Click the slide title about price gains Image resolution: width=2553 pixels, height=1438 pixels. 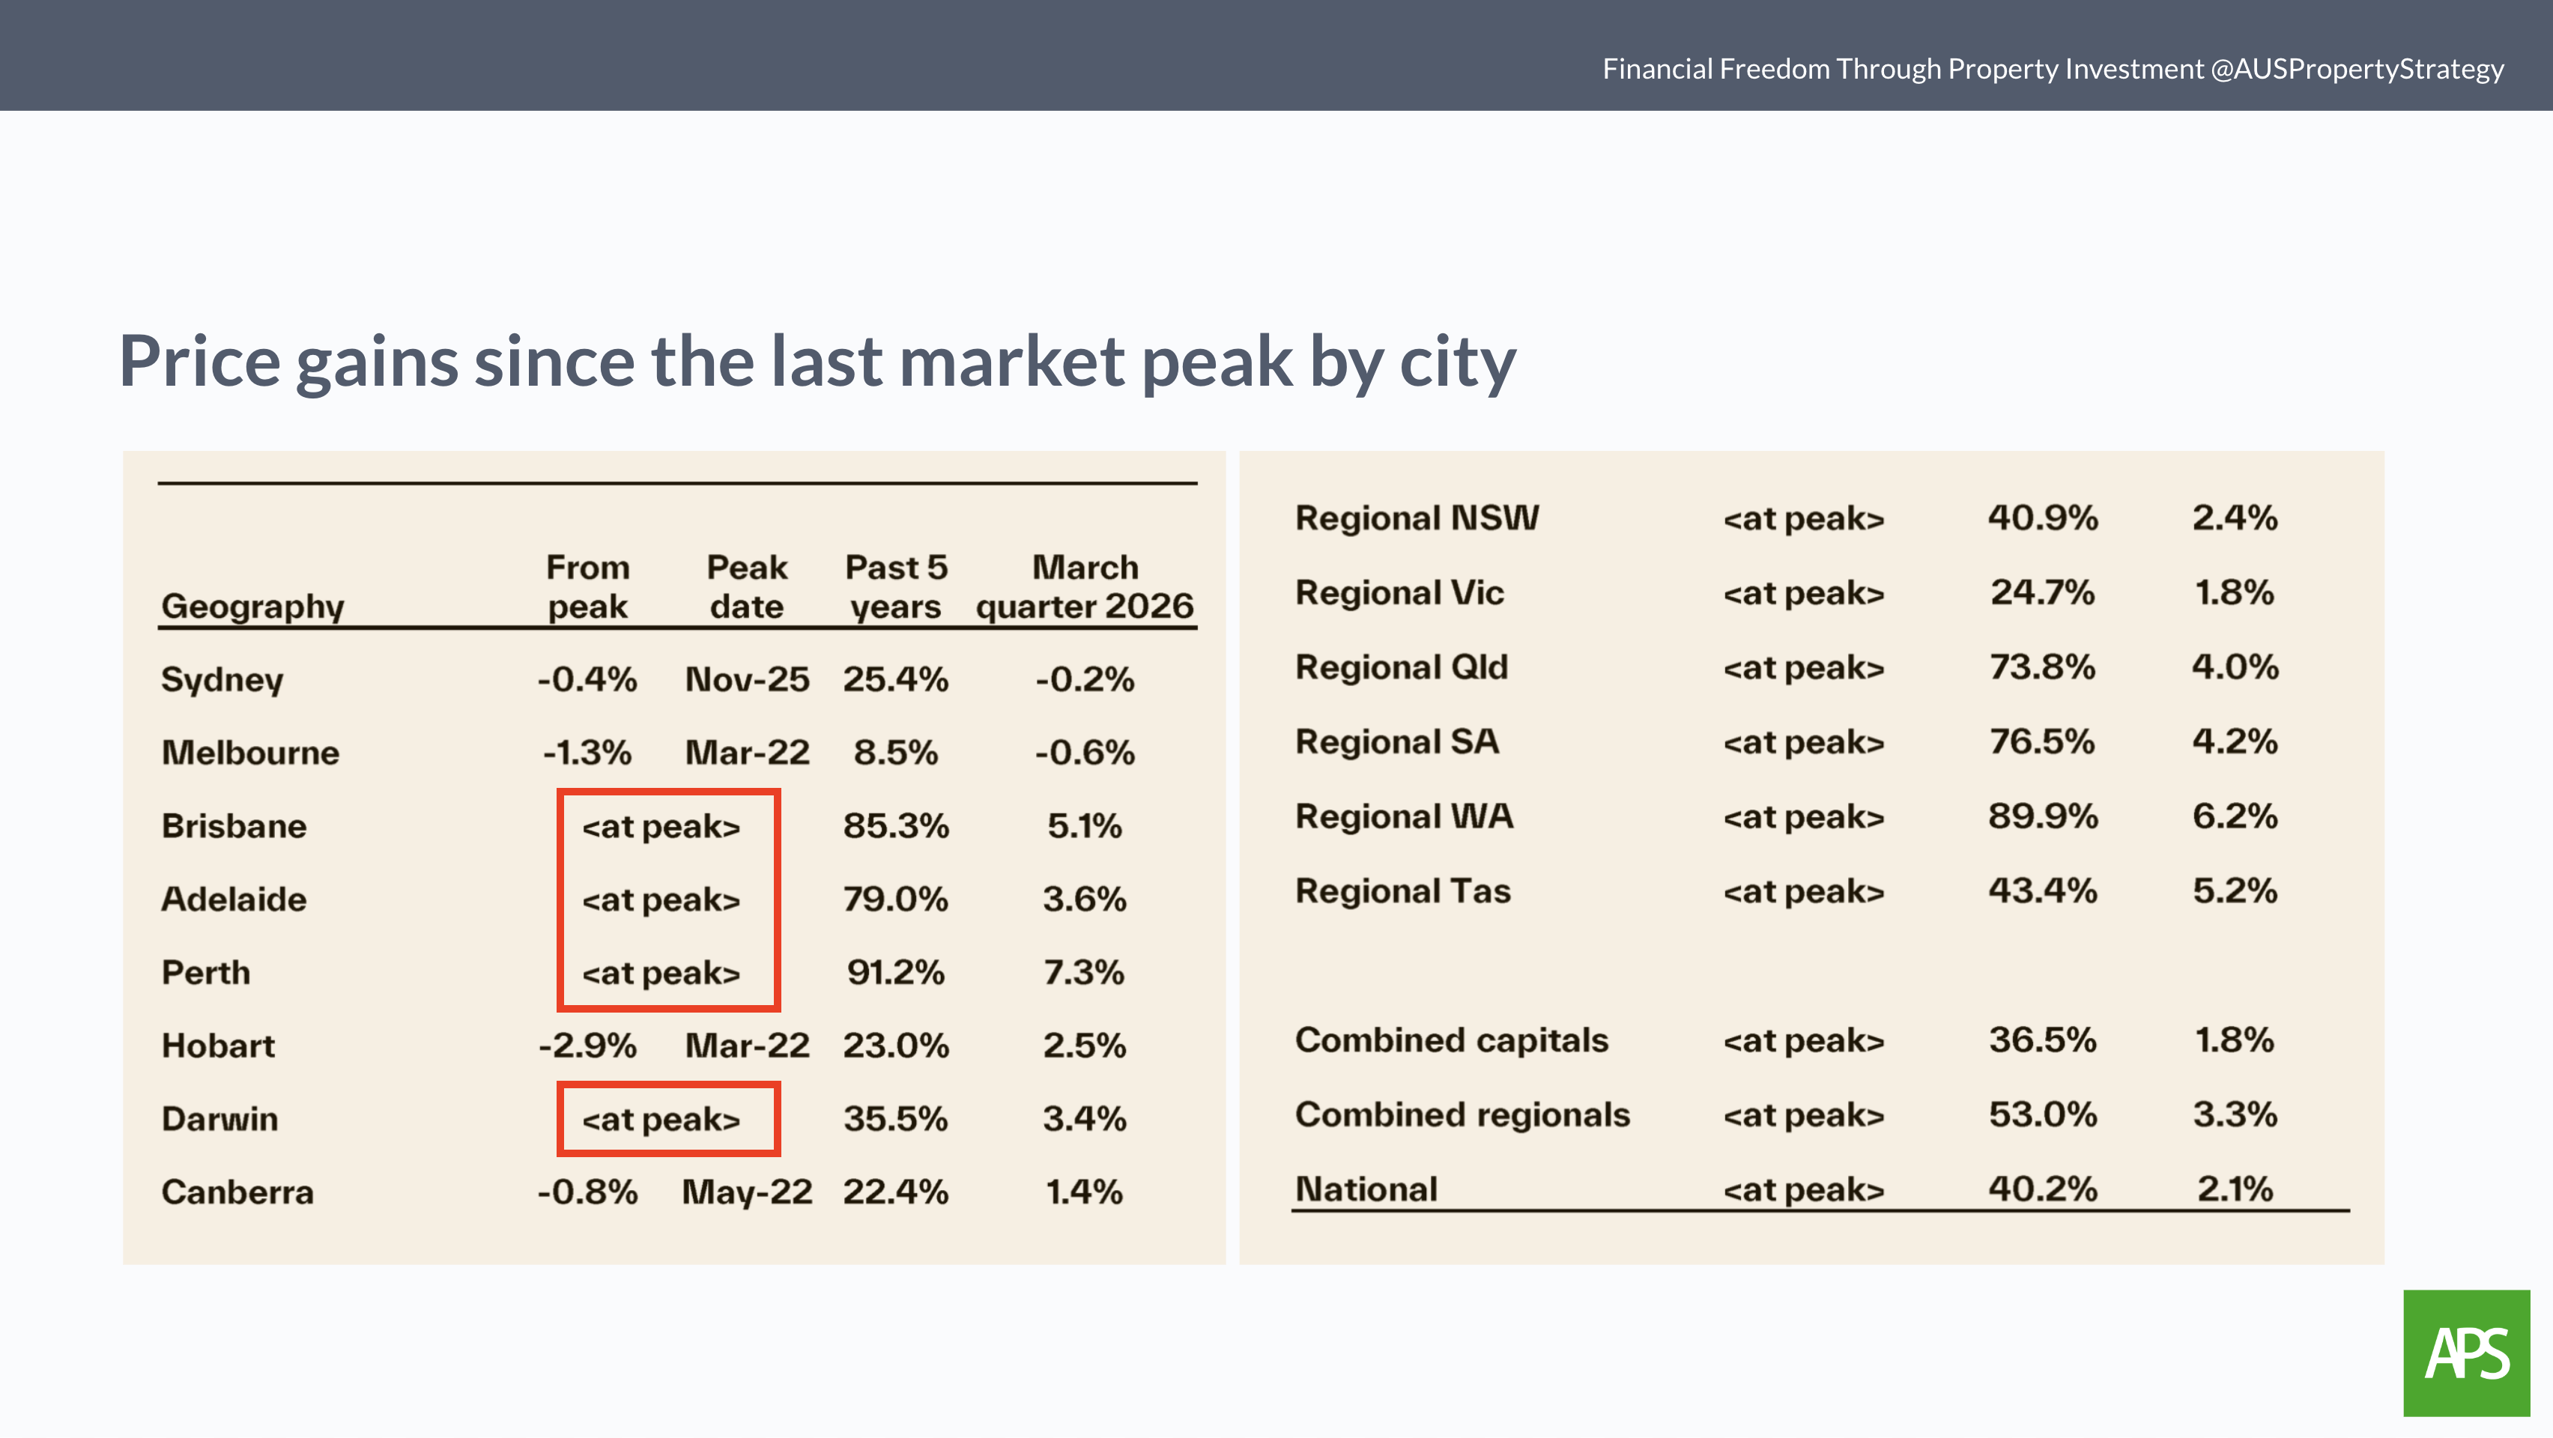(x=817, y=361)
